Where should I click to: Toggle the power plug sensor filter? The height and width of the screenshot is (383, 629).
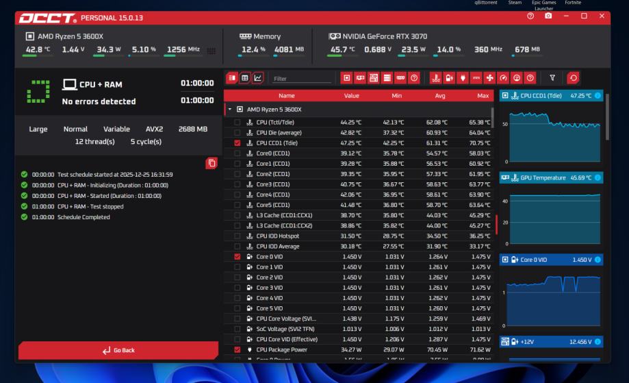463,78
